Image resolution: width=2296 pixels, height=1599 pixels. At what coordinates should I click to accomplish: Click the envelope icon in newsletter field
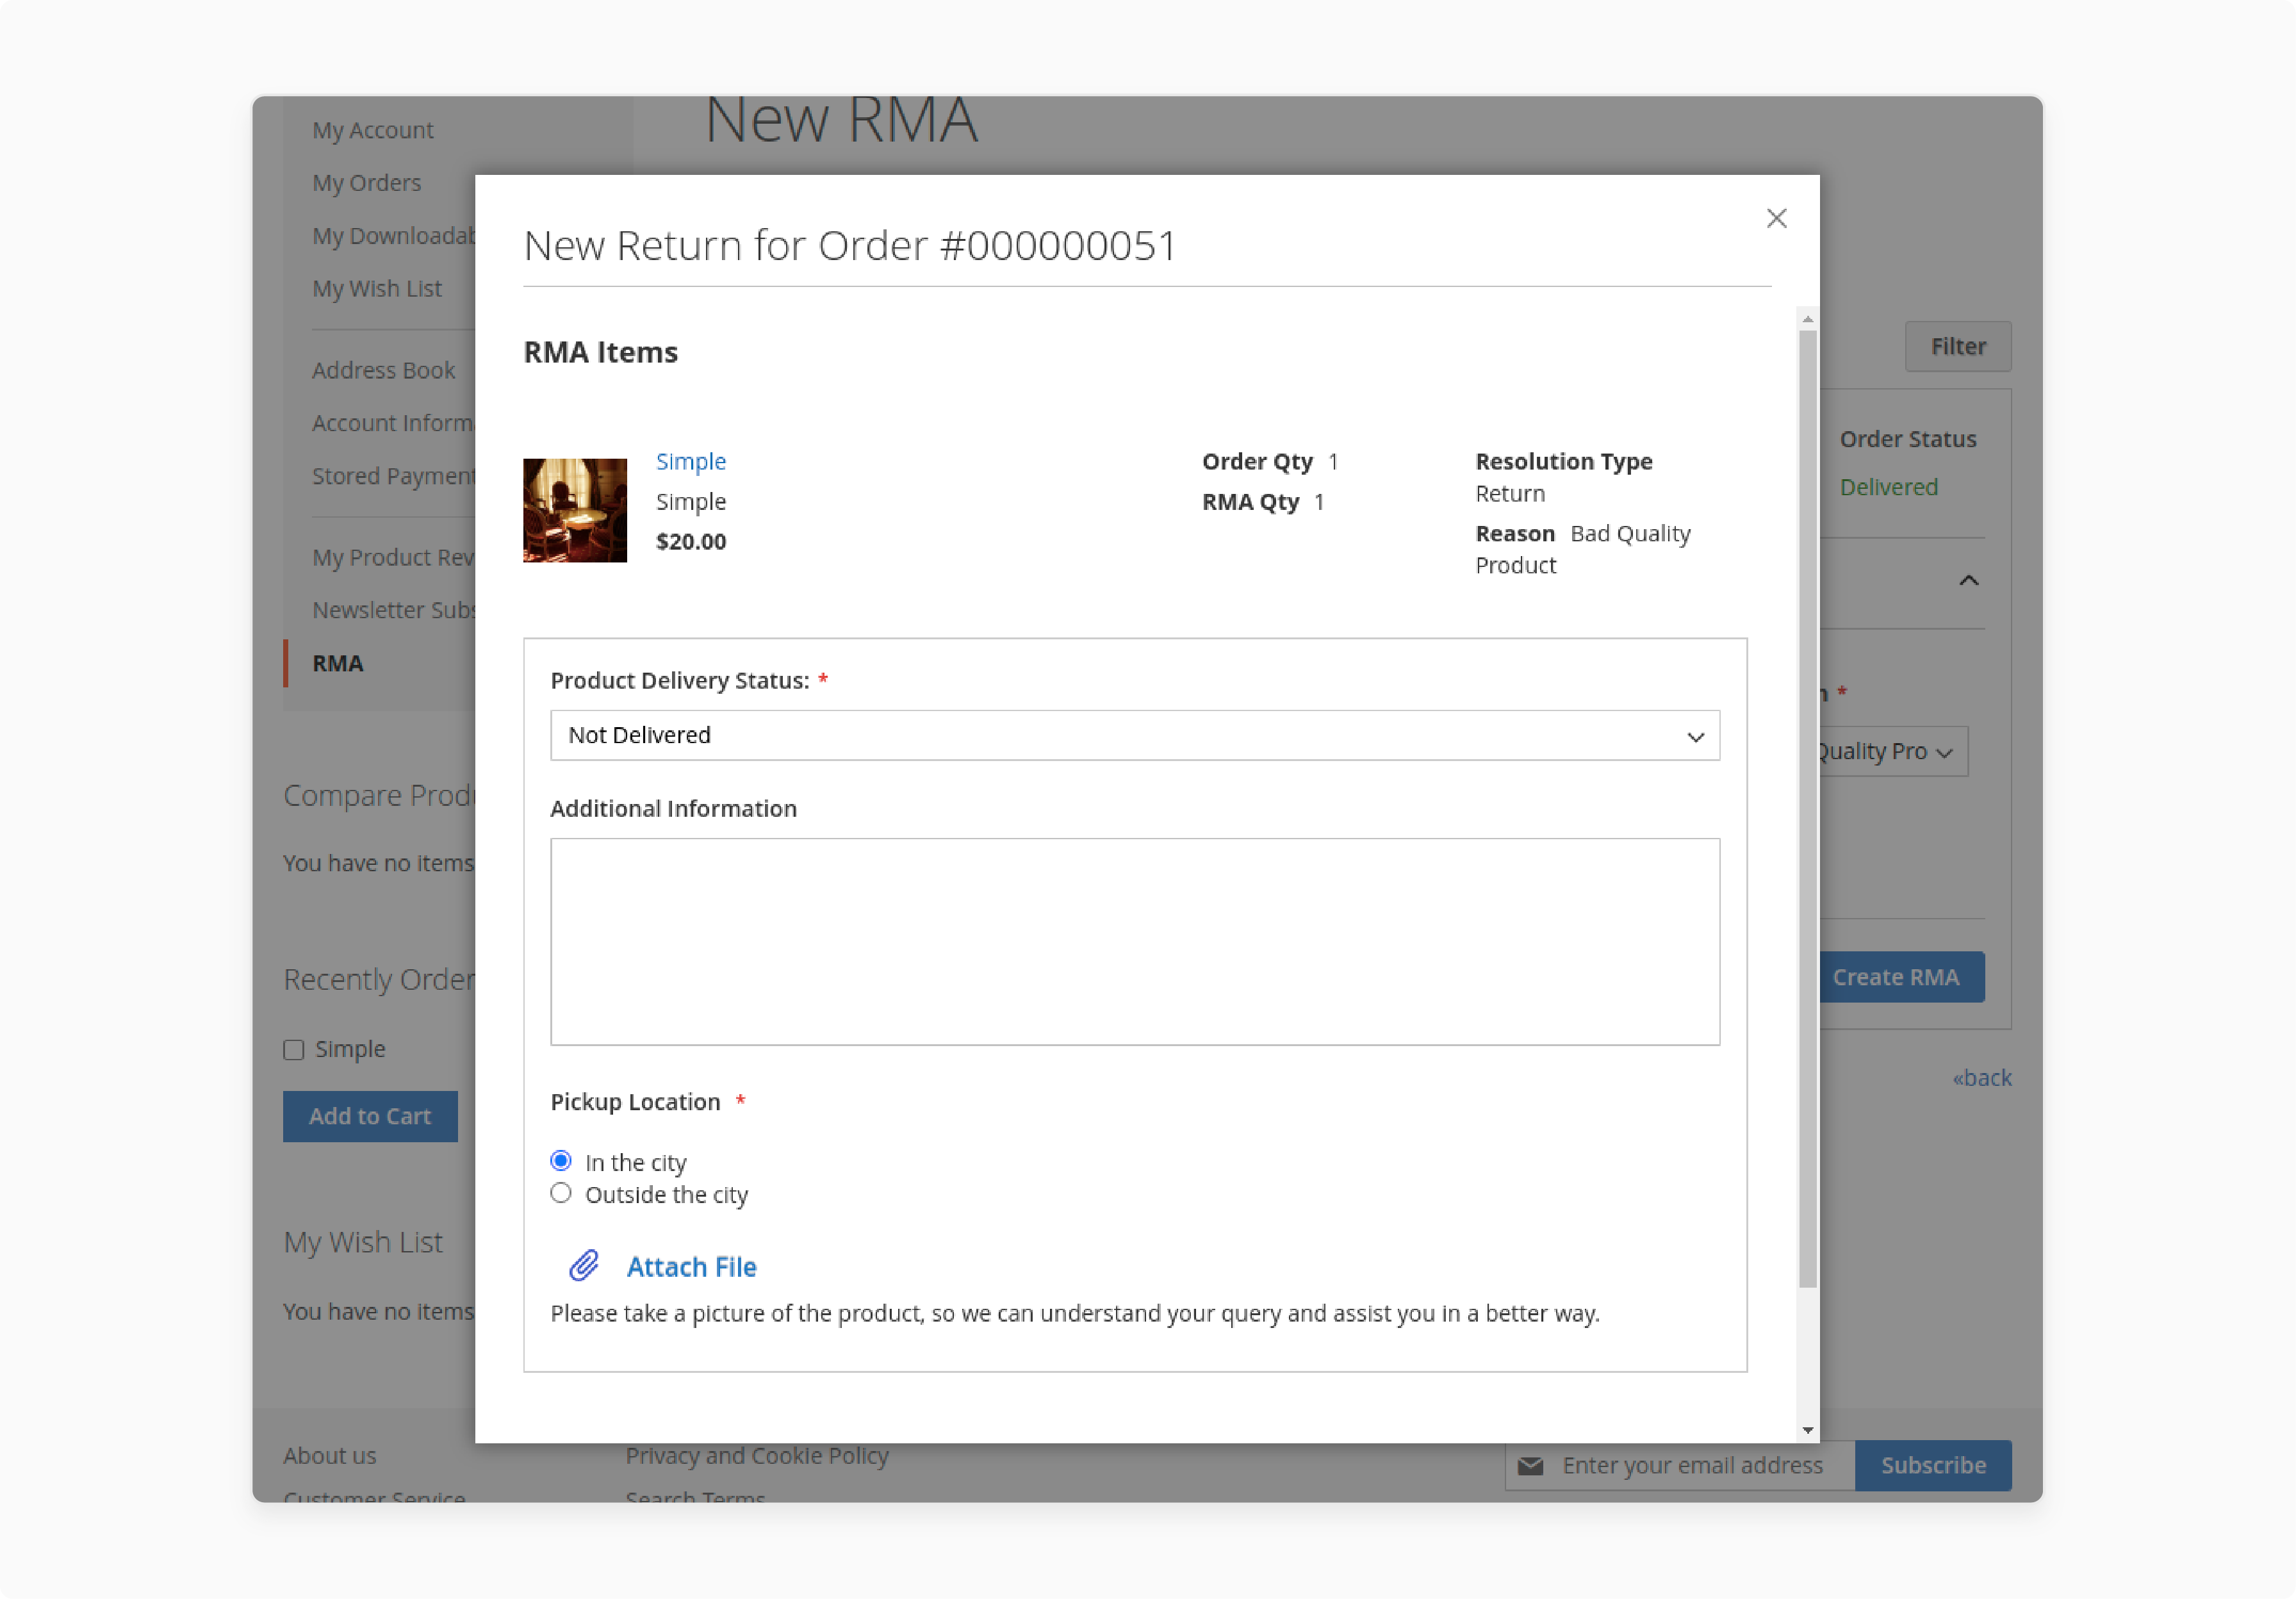(1530, 1466)
